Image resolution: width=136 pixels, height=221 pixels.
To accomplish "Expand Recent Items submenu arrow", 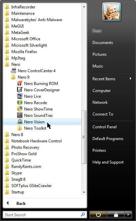I will pyautogui.click(x=131, y=79).
